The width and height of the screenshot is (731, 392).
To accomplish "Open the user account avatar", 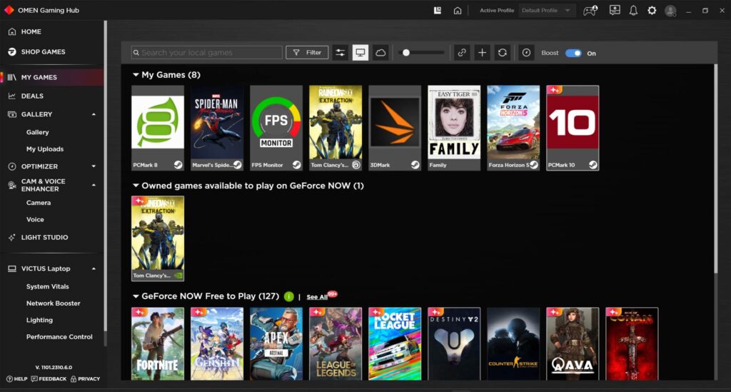I will pos(670,11).
